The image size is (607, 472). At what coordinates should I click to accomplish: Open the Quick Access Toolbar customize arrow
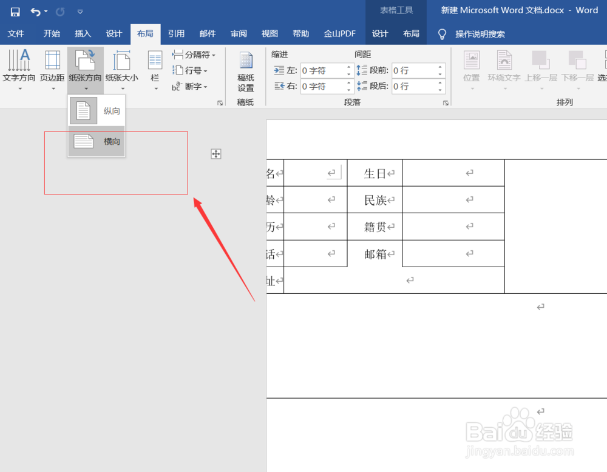point(80,12)
